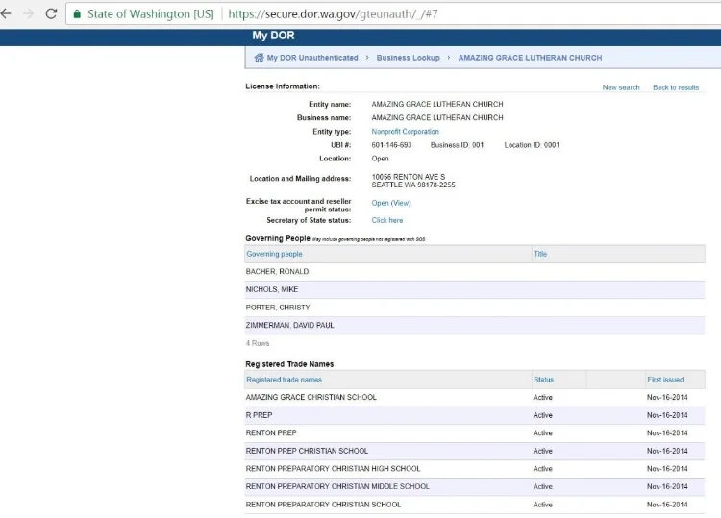Screen dimensions: 721x518
Task: Focus the browser address bar URL
Action: 333,14
